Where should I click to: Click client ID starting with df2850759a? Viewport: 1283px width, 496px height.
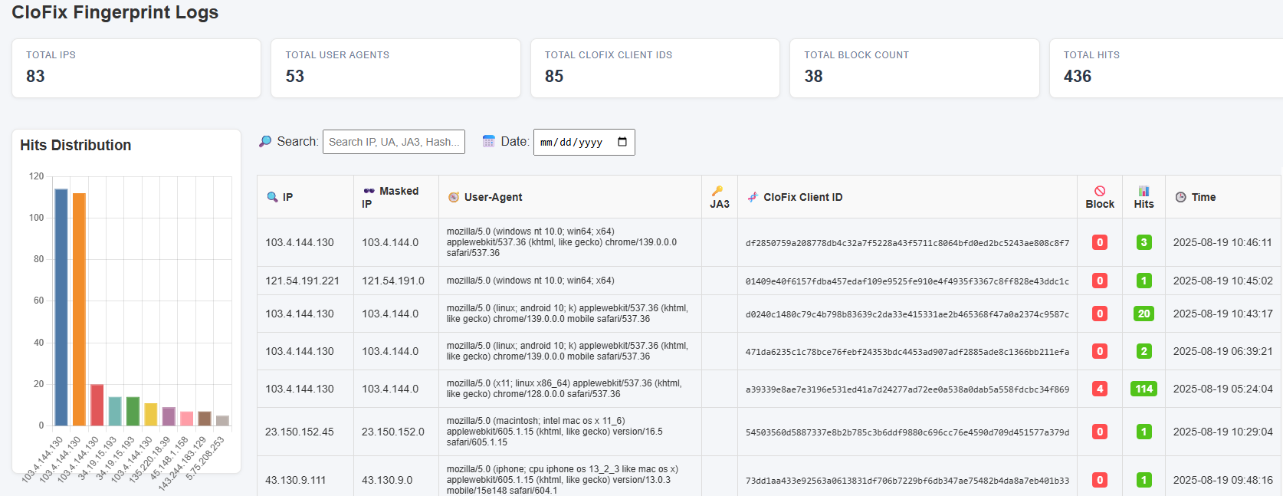[x=907, y=243]
